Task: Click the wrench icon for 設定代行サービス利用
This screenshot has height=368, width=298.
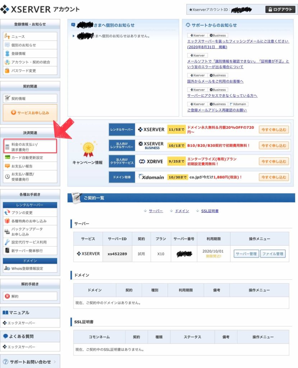Action: [7, 242]
